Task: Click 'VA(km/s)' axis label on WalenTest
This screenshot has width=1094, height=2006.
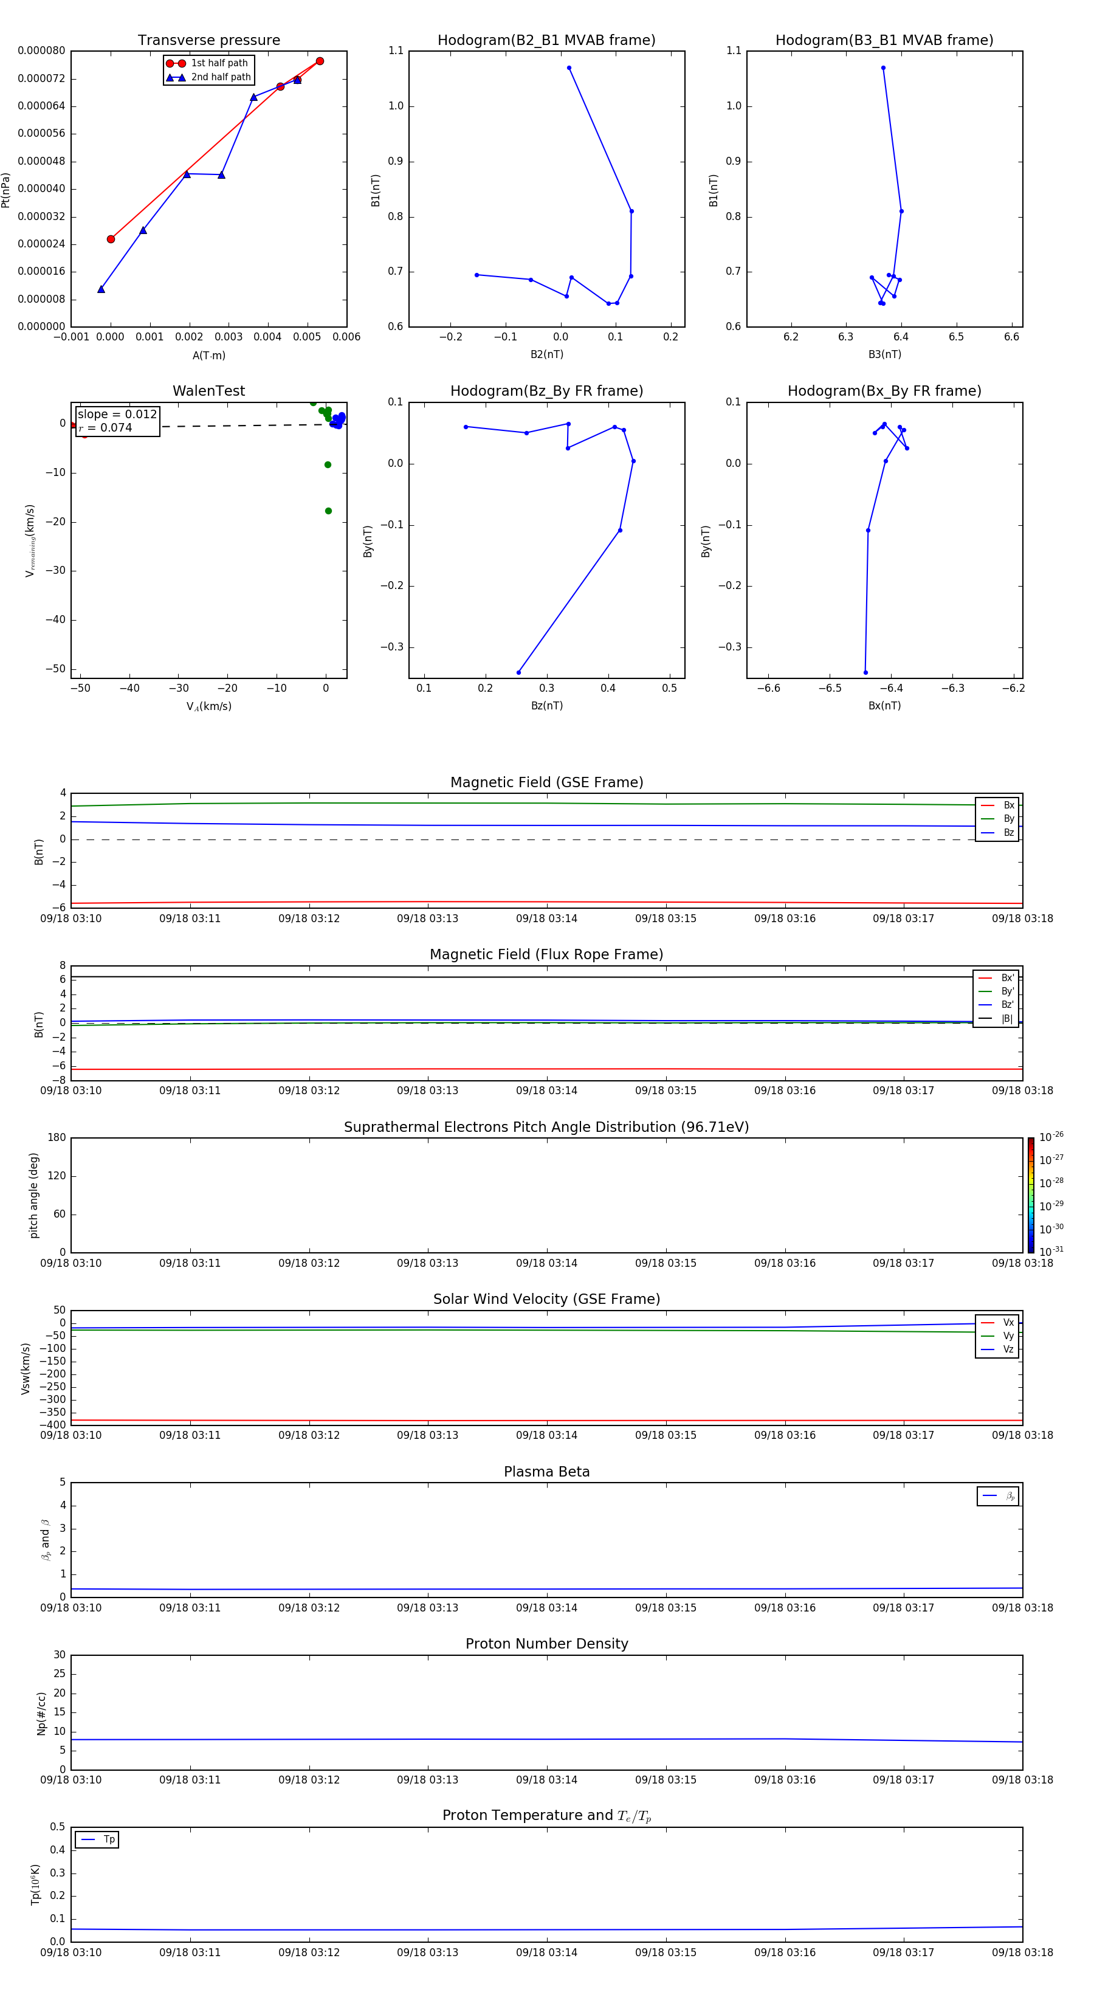Action: (x=208, y=706)
